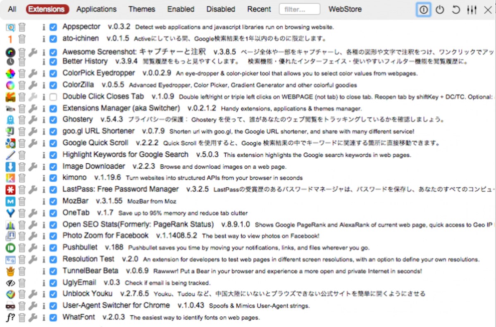Open goo.gl URL Shortener options wrench
The width and height of the screenshot is (496, 327).
pos(33,131)
